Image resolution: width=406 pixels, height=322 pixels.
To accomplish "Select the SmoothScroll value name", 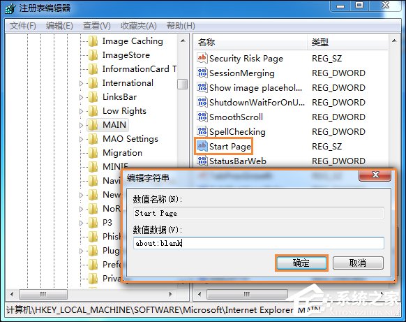I will point(236,117).
